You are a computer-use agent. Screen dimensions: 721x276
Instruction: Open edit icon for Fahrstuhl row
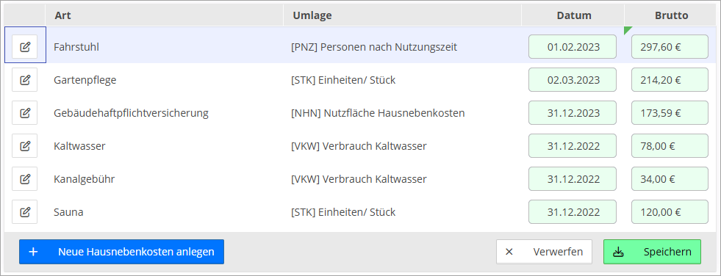[x=25, y=47]
